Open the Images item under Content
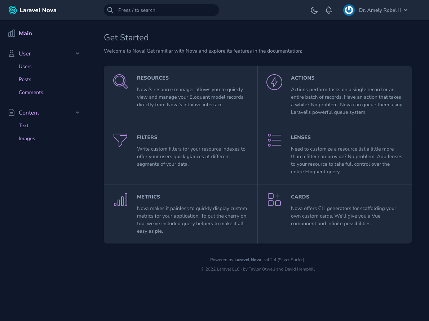429x321 pixels. tap(27, 138)
